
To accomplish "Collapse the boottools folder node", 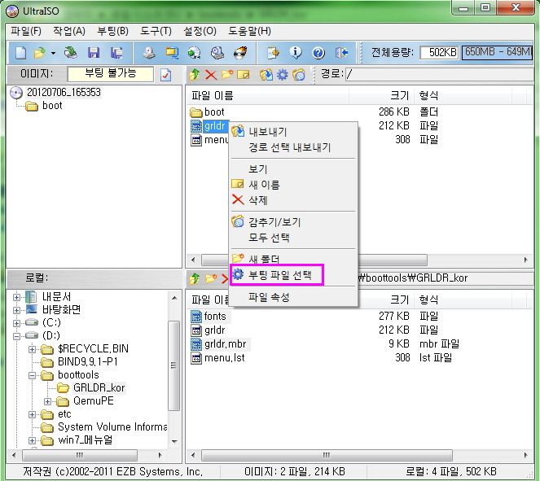I will [32, 375].
